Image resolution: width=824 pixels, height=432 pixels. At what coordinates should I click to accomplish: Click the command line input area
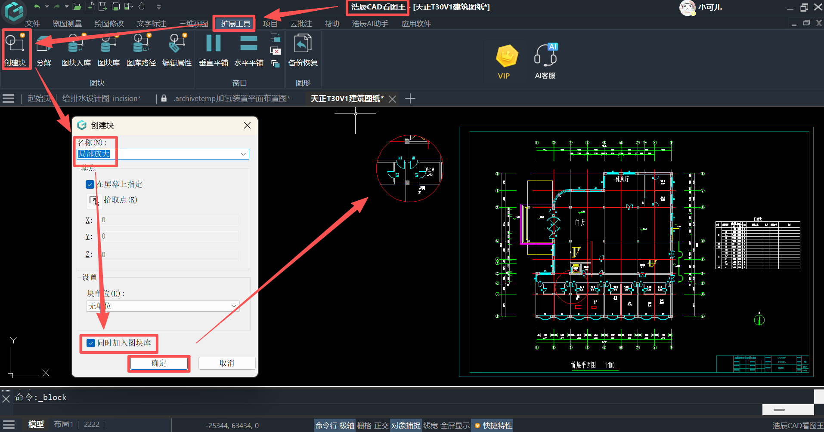pos(413,398)
